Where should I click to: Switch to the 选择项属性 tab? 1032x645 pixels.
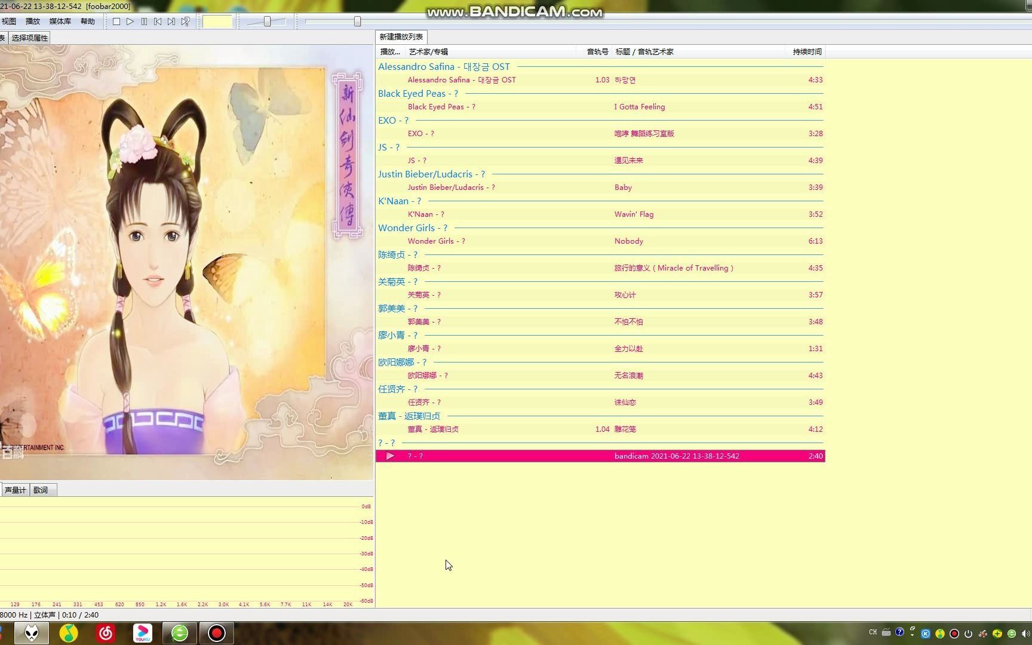(30, 38)
